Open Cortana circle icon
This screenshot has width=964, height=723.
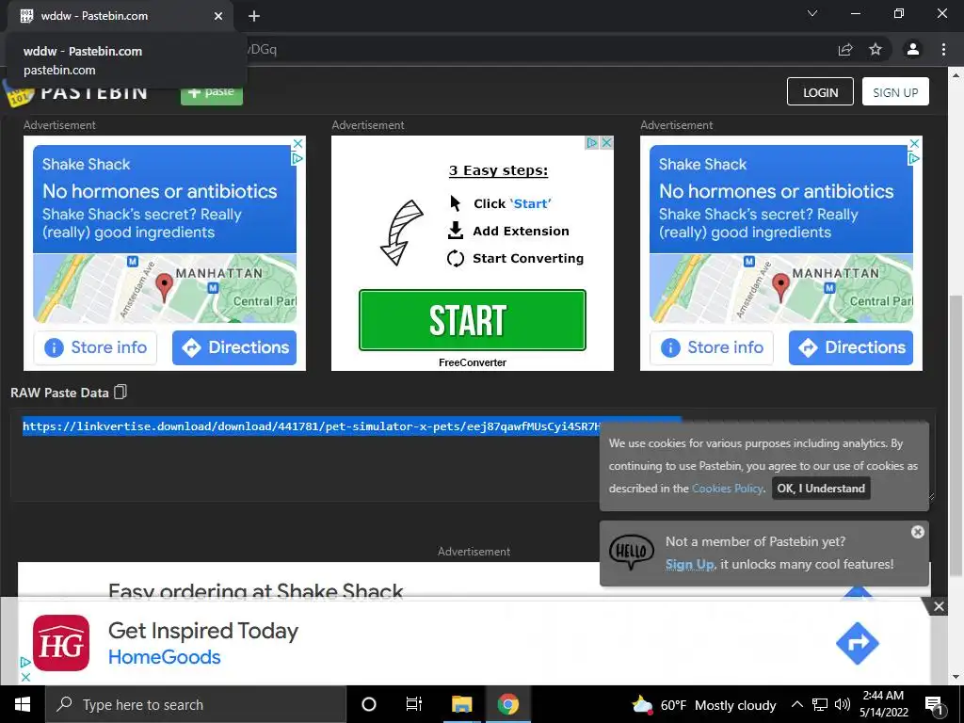369,704
